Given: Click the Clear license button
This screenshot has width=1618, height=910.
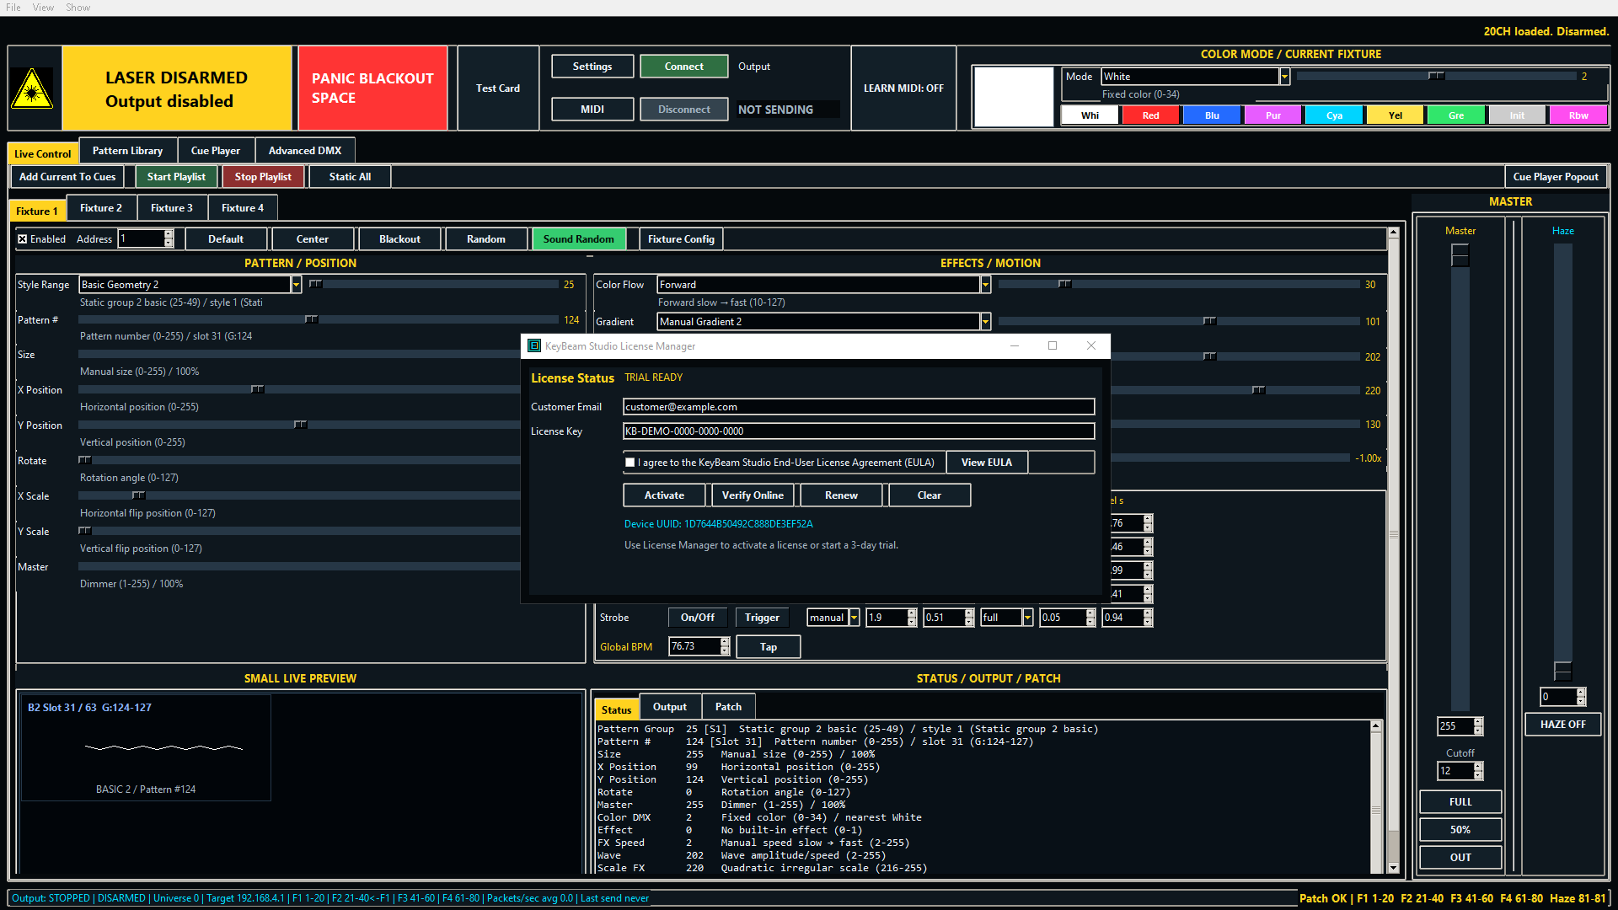Looking at the screenshot, I should tap(929, 495).
